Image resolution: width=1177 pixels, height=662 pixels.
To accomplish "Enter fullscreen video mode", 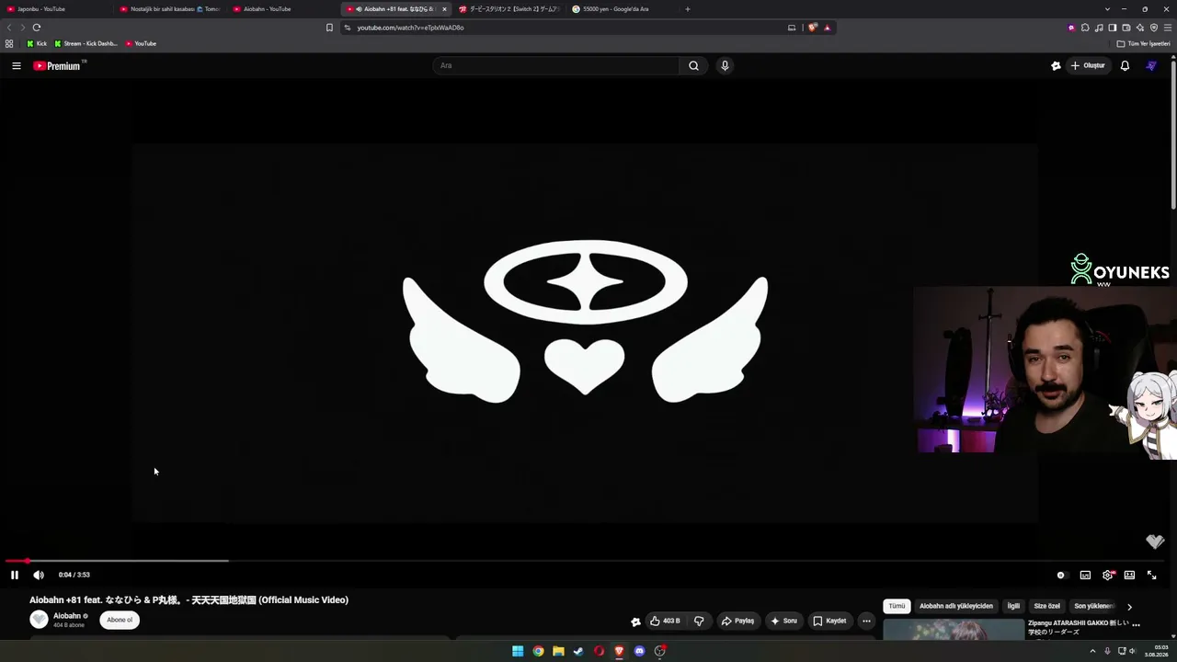I will point(1151,575).
